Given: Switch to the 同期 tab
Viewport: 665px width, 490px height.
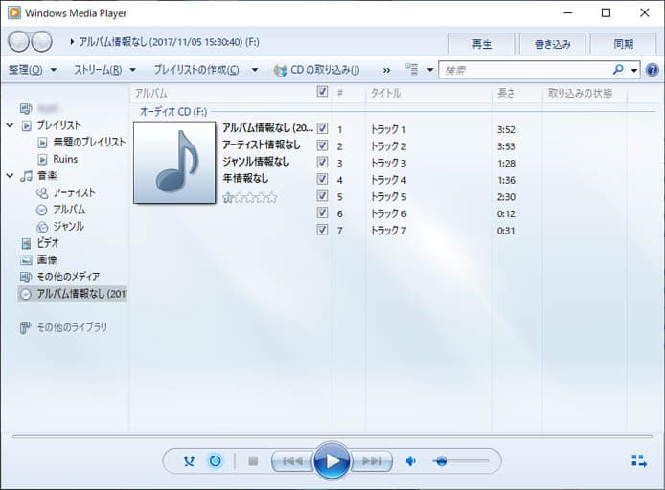Looking at the screenshot, I should 624,44.
